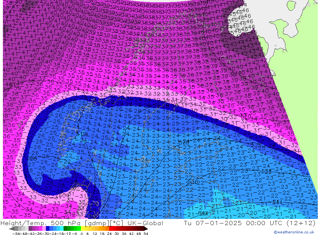Screen dimensions: 321x235
Task: Click the '(12+12)' forecast offset text
Action: click(300, 223)
